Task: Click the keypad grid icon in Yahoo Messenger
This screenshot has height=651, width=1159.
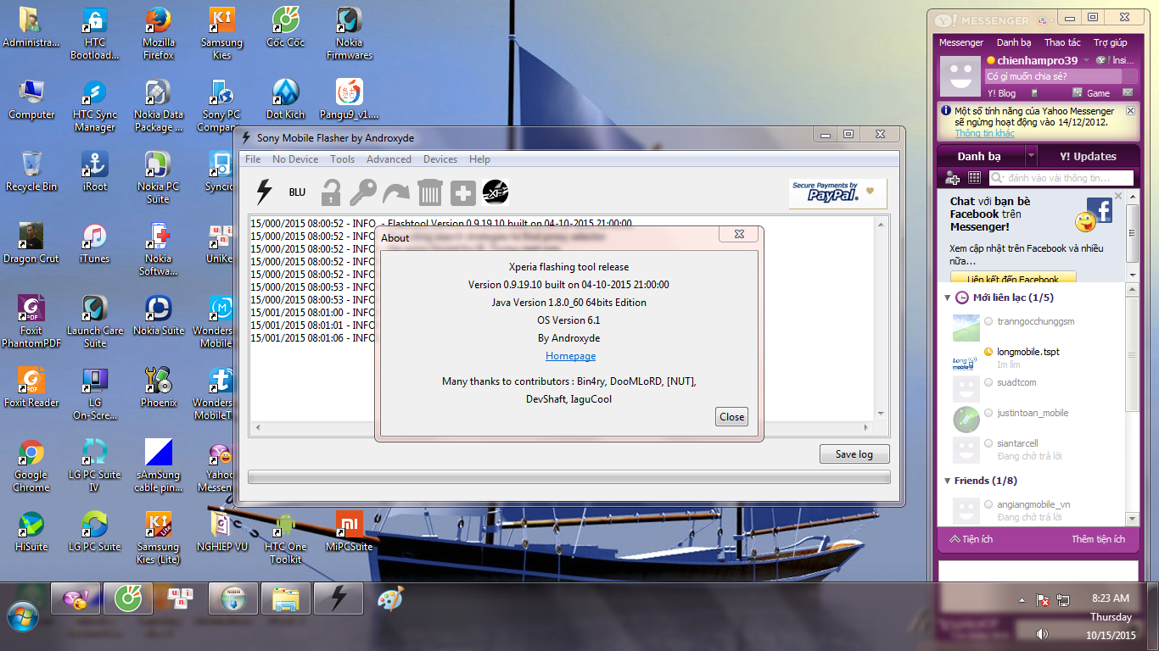Action: tap(974, 178)
